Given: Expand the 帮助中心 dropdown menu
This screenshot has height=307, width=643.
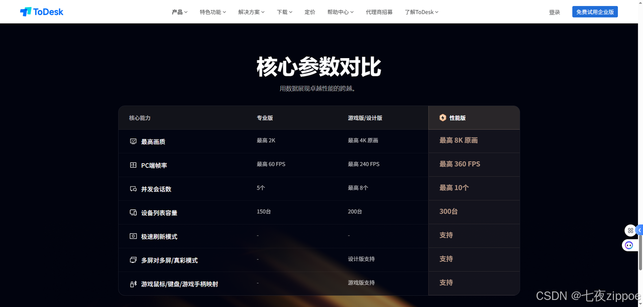Looking at the screenshot, I should click(x=340, y=12).
